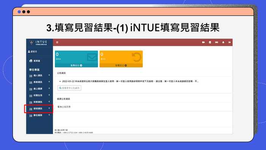Click the logged-in user name in the sidebar
Screen dimensions: 266x150
coord(34,51)
